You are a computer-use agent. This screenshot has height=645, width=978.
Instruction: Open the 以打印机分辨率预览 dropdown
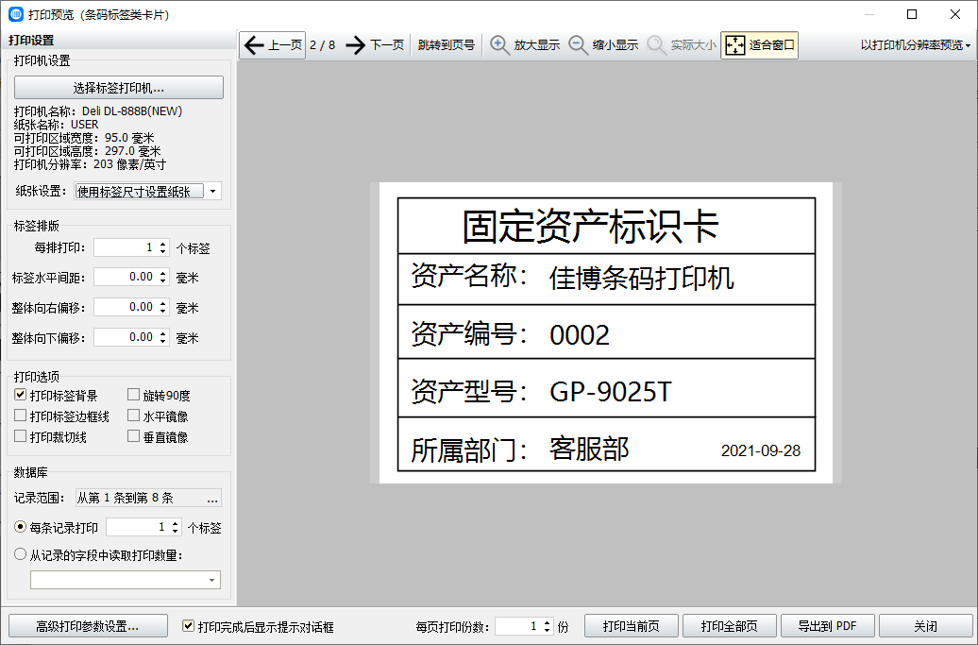pos(915,45)
